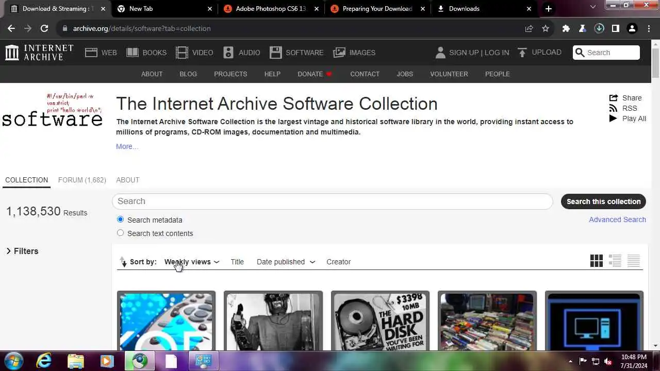Open the Images section icon

pyautogui.click(x=339, y=53)
